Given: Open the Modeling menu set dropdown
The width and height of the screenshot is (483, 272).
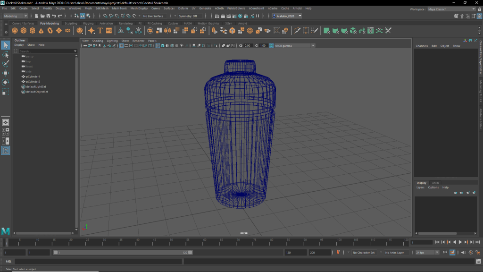Looking at the screenshot, I should click(16, 16).
